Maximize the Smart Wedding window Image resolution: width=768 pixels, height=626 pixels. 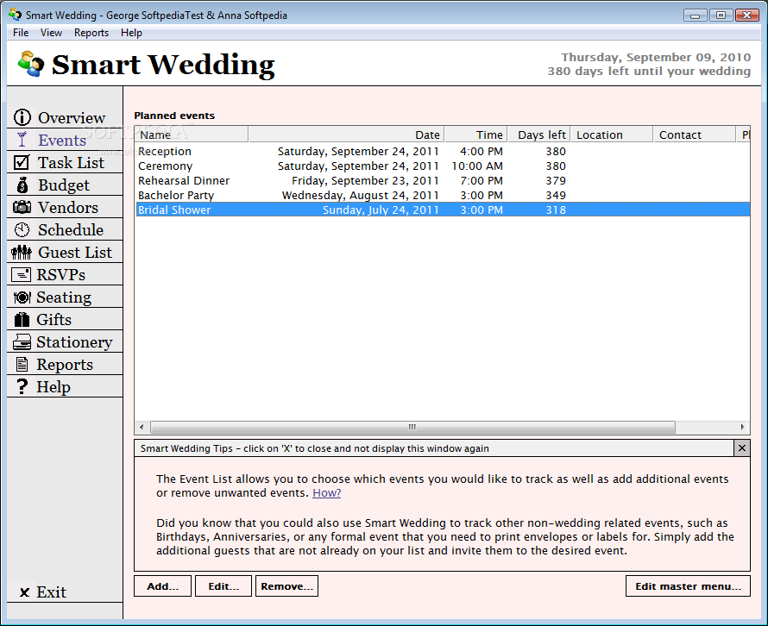721,16
